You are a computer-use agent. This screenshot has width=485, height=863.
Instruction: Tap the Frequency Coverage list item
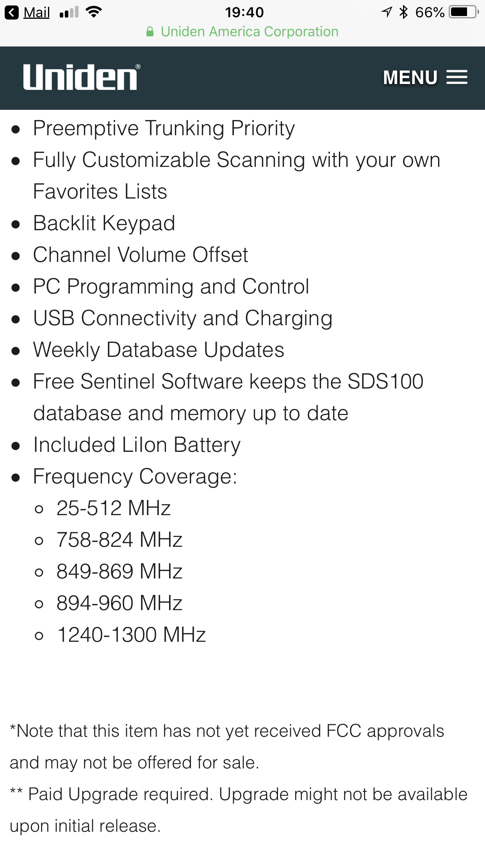pos(135,476)
